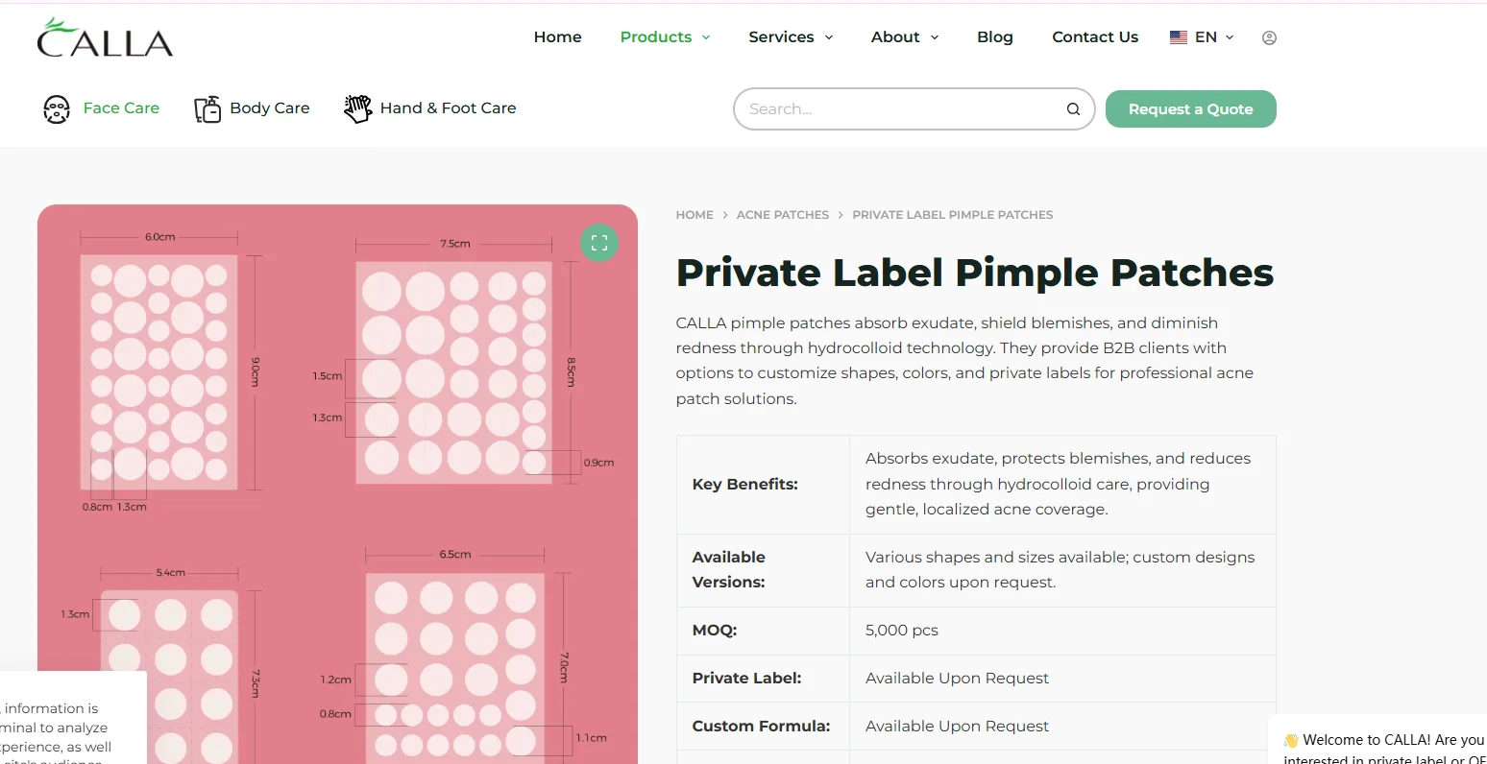Open the Blog menu item
Viewport: 1487px width, 764px height.
995,36
